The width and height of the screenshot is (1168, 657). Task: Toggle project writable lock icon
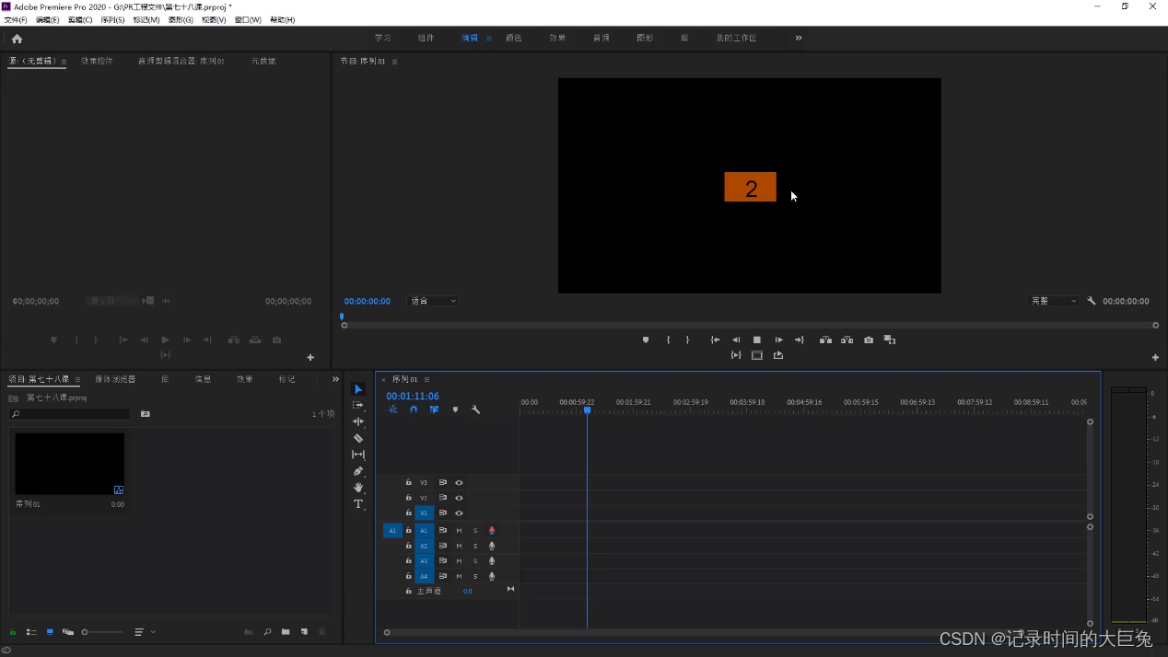13,632
